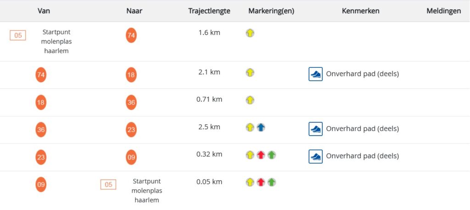Click the 05 start point box in the first row
The width and height of the screenshot is (470, 210).
(18, 35)
